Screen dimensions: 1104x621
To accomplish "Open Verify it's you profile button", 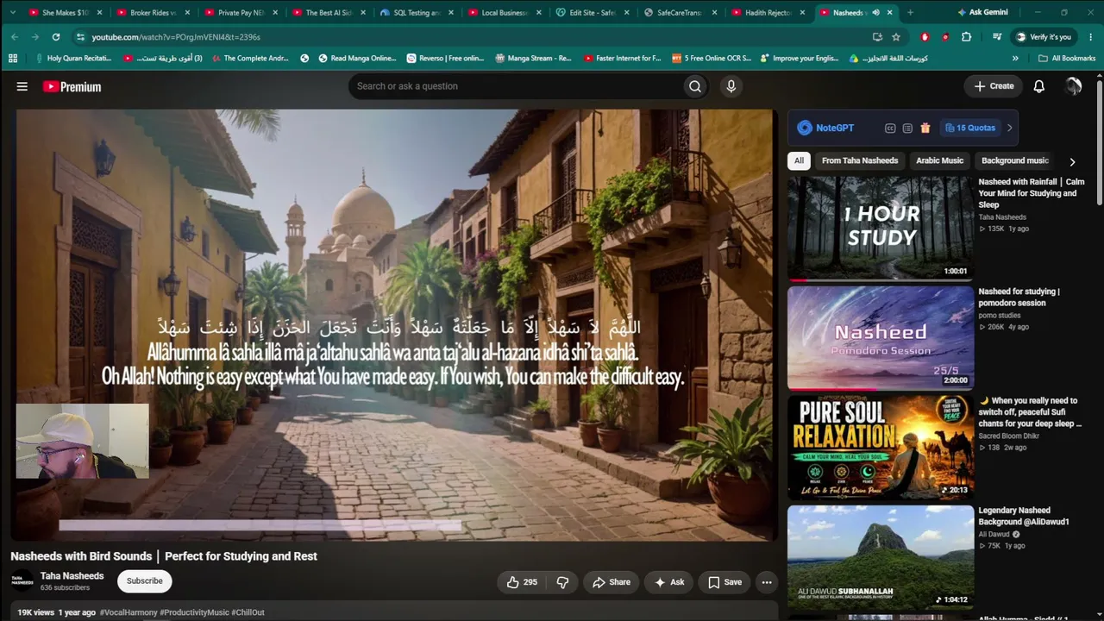I will click(x=1043, y=37).
